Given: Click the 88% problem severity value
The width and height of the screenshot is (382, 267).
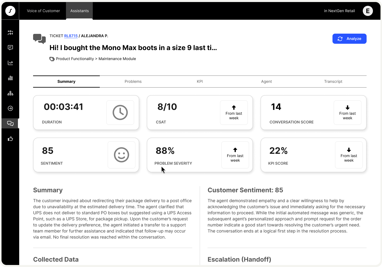Looking at the screenshot, I should [x=165, y=151].
